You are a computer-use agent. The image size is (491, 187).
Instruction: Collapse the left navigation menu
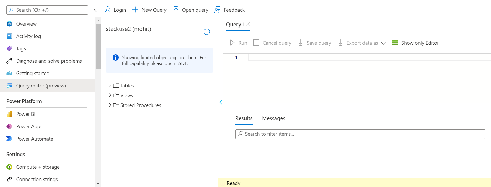pos(95,10)
